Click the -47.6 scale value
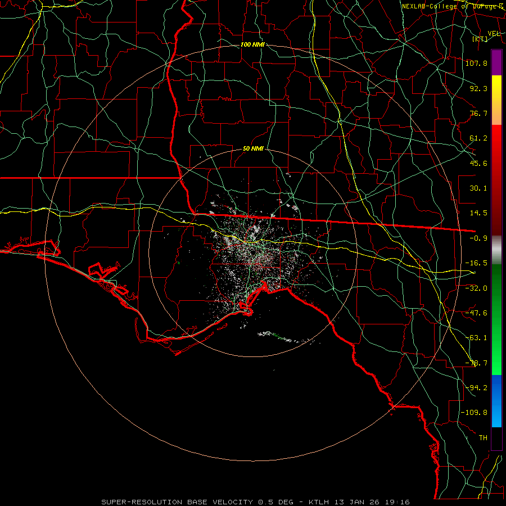This screenshot has width=506, height=506. click(x=476, y=313)
